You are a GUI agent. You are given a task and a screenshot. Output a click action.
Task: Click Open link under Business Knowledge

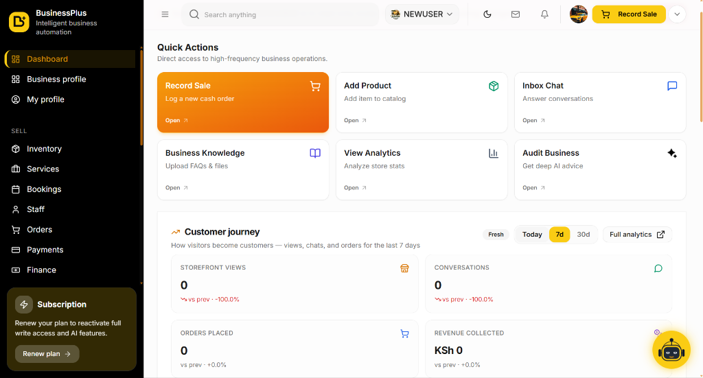tap(176, 188)
